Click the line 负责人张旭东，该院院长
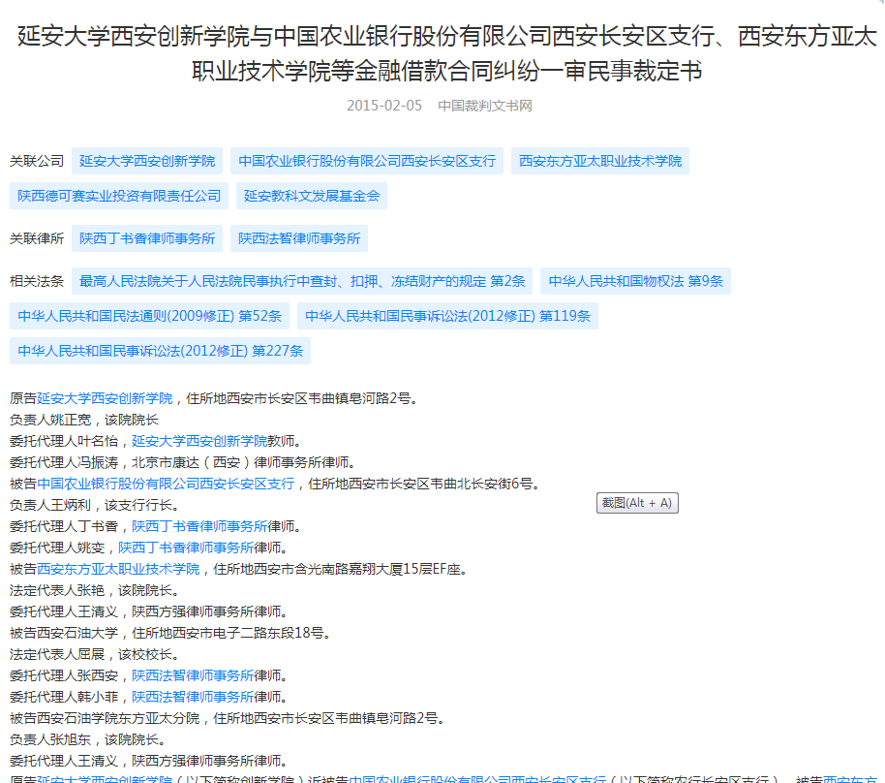Image resolution: width=885 pixels, height=783 pixels. (x=87, y=739)
